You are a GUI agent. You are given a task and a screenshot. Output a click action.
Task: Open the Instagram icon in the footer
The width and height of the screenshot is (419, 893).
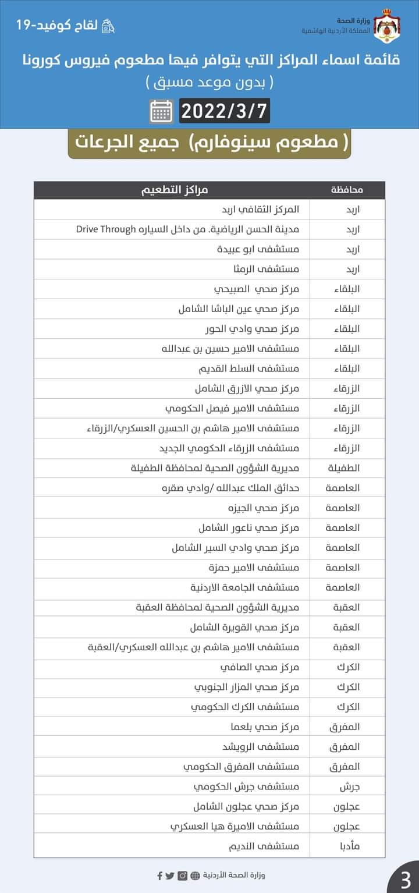pos(183,875)
